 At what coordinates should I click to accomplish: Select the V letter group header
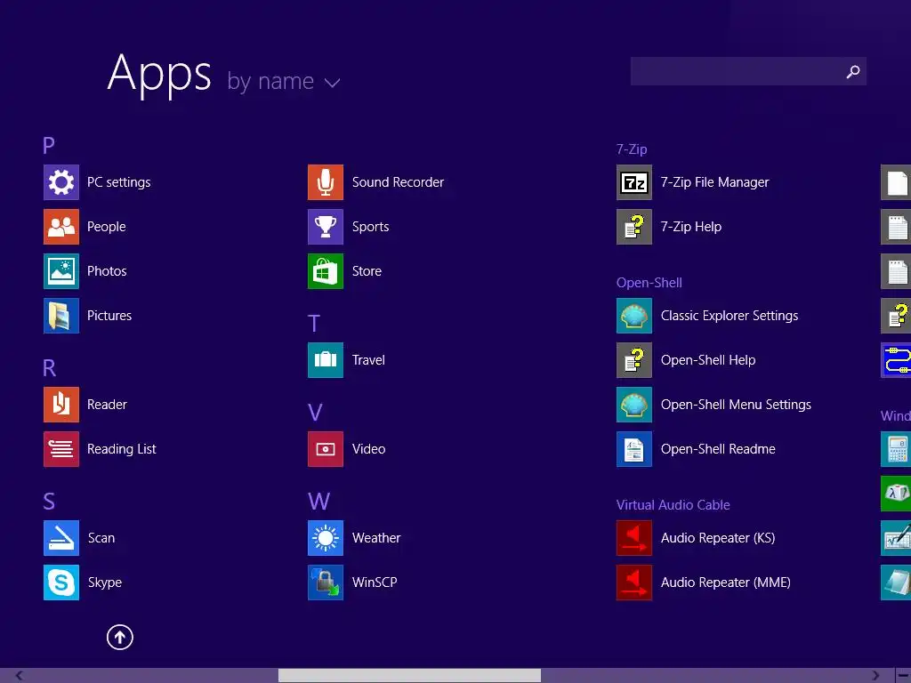[x=315, y=413]
